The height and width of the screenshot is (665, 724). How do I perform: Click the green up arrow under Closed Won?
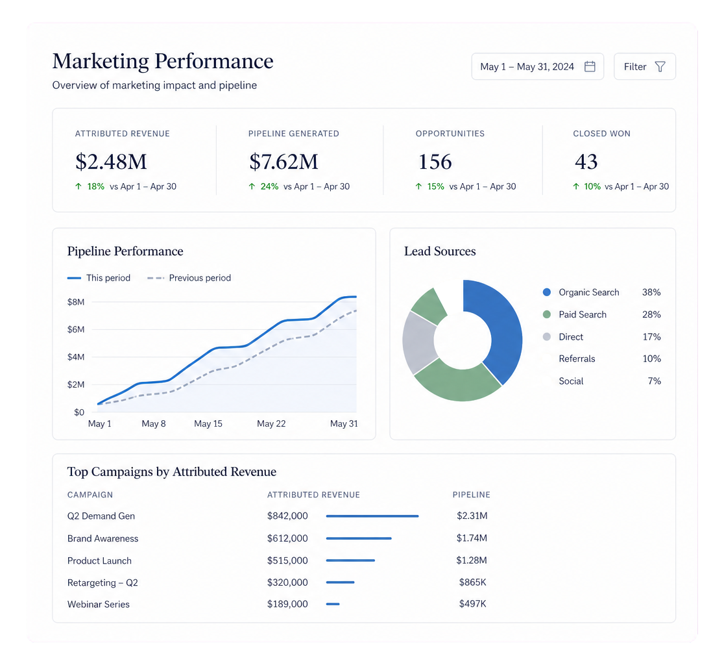(x=576, y=186)
